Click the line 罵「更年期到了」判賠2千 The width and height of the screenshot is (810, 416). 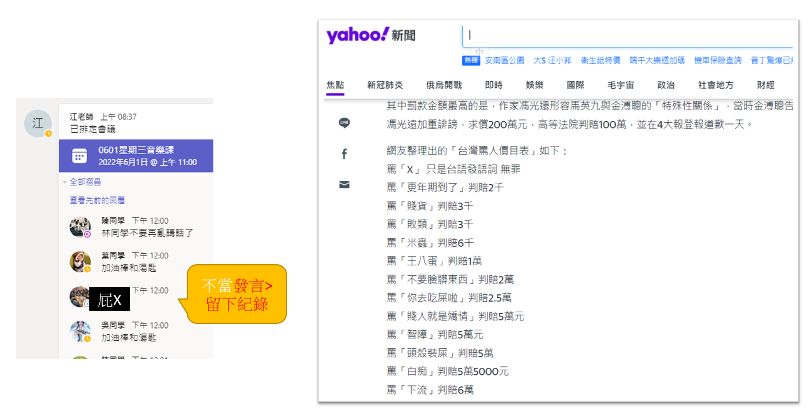445,188
